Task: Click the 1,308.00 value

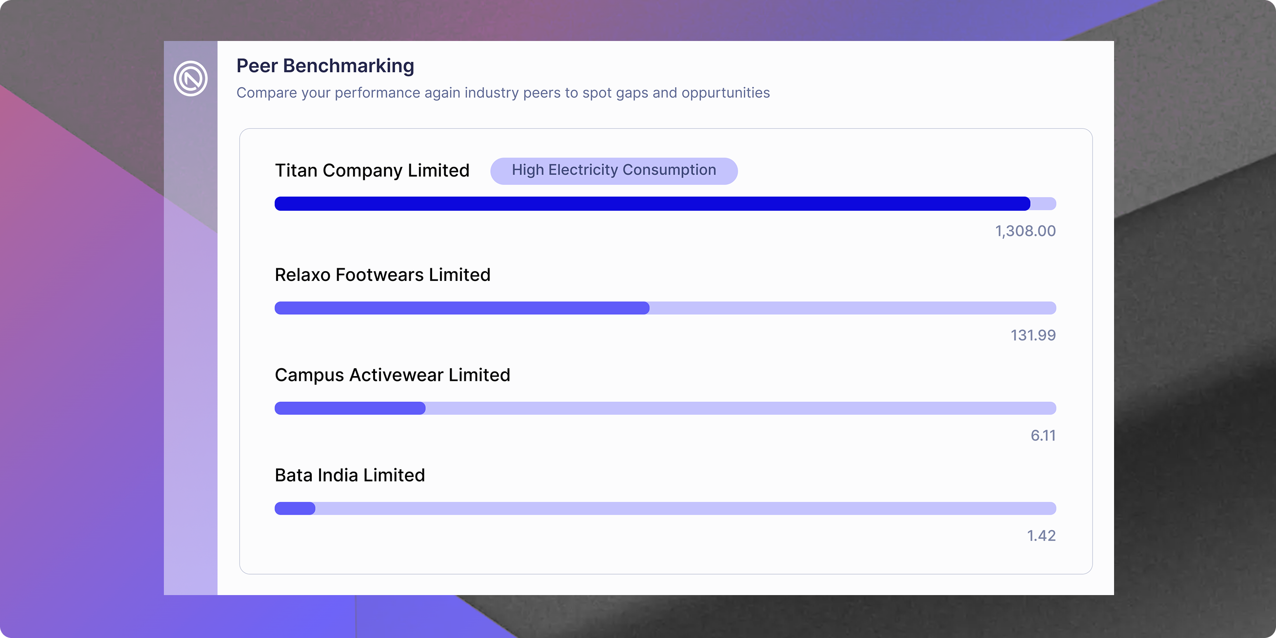Action: point(1025,231)
